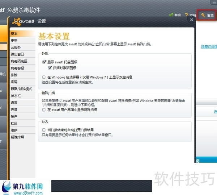Check 当扫描结束时自动打开扫描结果 option
This screenshot has height=195, width=217.
coord(44,130)
